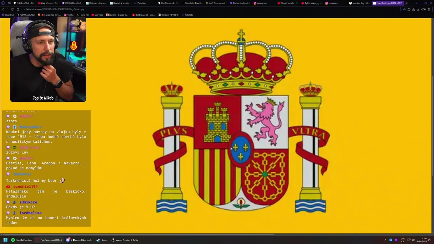Open the Gothic Lockpick tab
This screenshot has height=244, width=434.
click(x=240, y=3)
